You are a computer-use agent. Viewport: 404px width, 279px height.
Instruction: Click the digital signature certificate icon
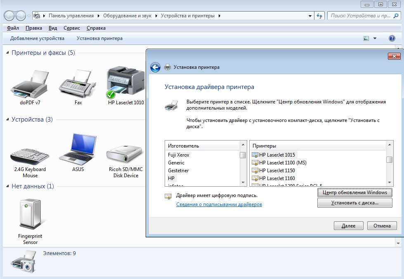[168, 197]
